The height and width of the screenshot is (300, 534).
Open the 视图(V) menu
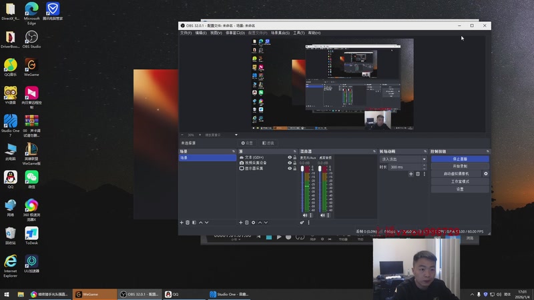coord(216,33)
